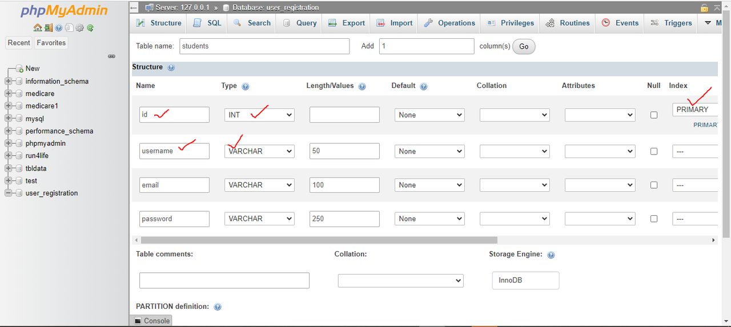
Task: Open Type dropdown for username column
Action: [x=259, y=151]
